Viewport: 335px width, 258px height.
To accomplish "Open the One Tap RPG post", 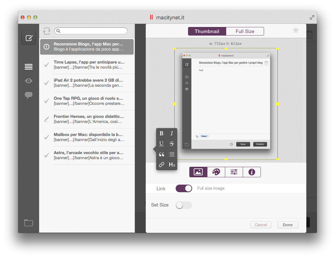I will coord(87,101).
